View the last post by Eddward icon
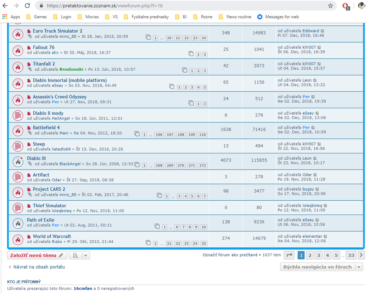367x293 pixels. pyautogui.click(x=323, y=31)
